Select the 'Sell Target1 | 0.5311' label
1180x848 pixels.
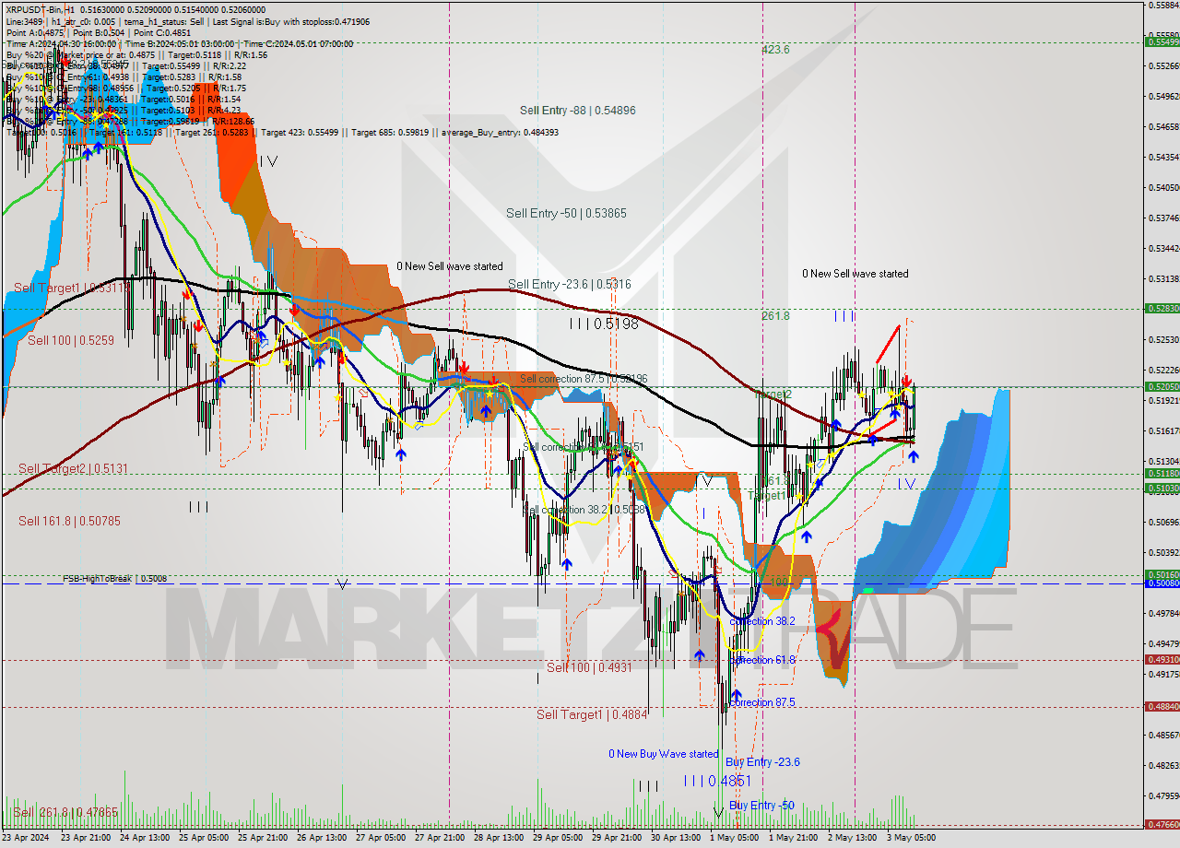tap(72, 289)
